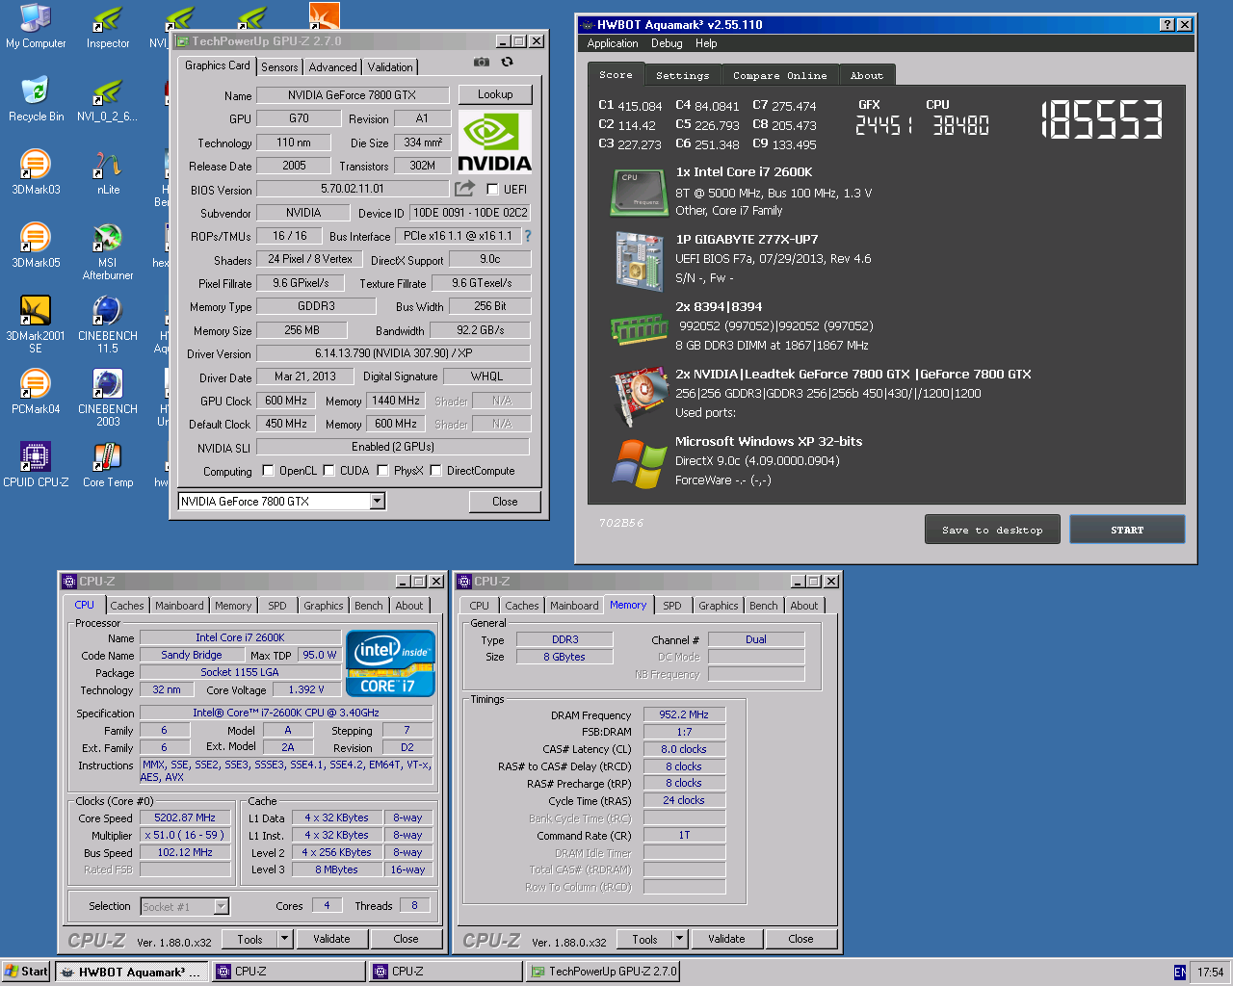The height and width of the screenshot is (986, 1233).
Task: Open the Recycle Bin icon
Action: [x=36, y=99]
